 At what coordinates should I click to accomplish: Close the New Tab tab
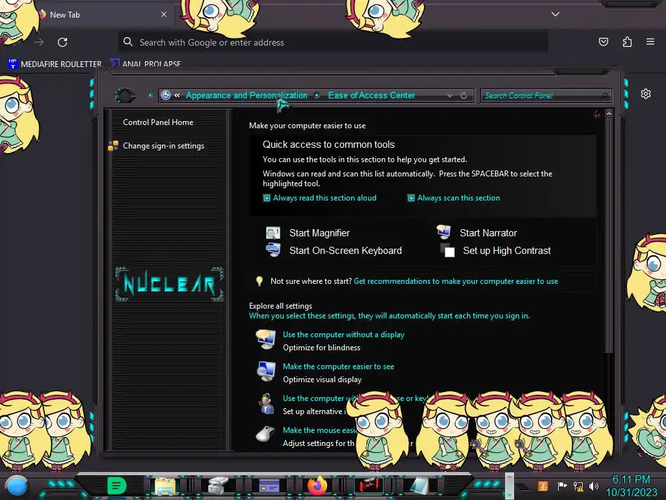point(163,14)
